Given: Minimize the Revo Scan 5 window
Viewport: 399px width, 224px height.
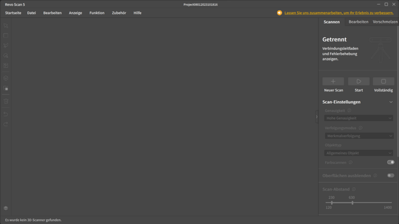Looking at the screenshot, I should click(379, 4).
